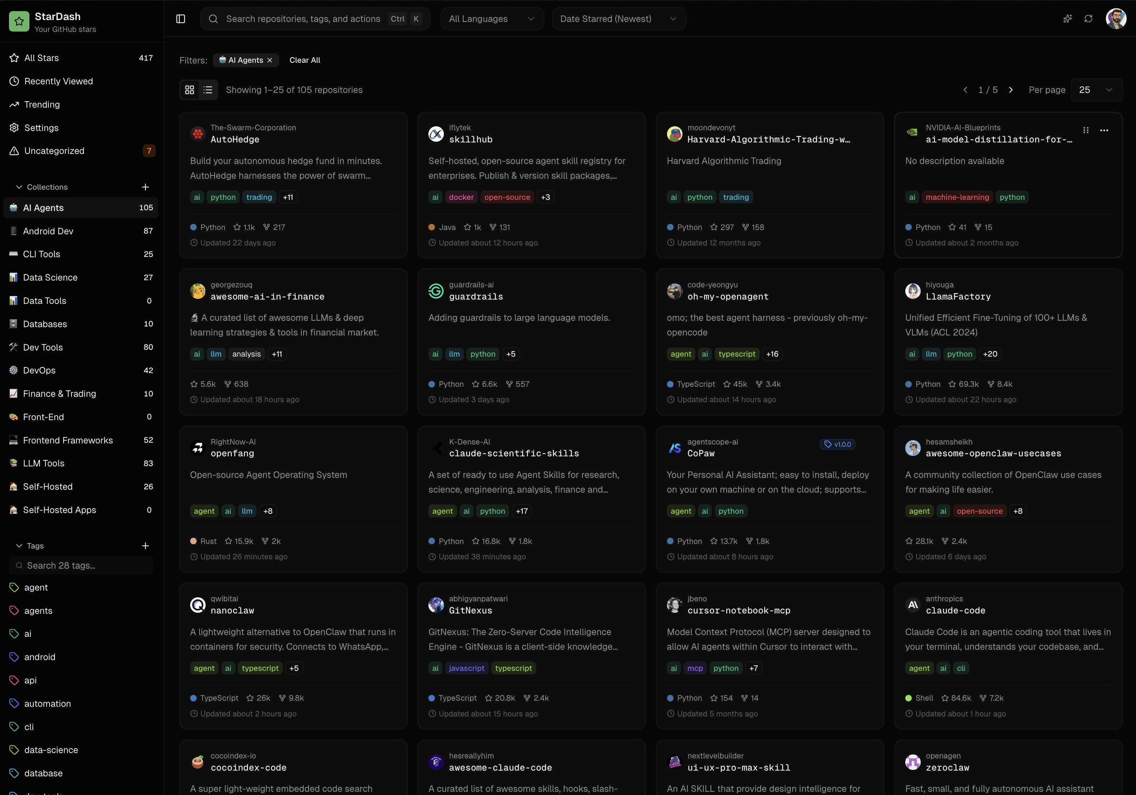
Task: Click the RightNow-AI openfang logo
Action: [x=198, y=448]
